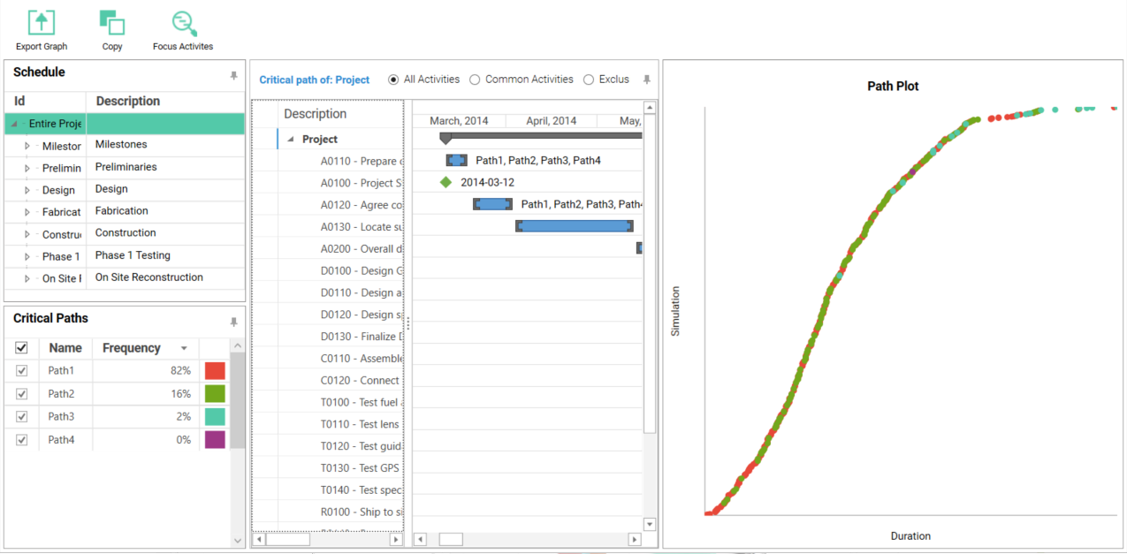Expand the Fabrication tree node
Image resolution: width=1127 pixels, height=554 pixels.
pyautogui.click(x=27, y=213)
